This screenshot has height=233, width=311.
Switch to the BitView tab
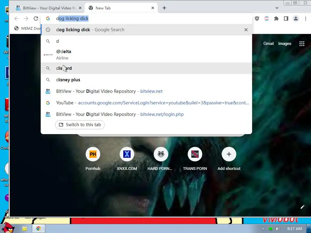49,8
